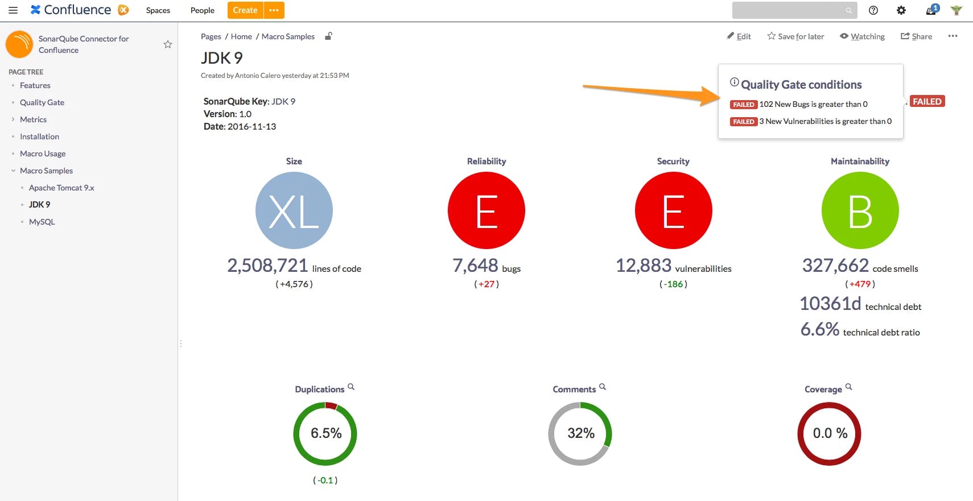This screenshot has width=973, height=501.
Task: Expand the Metrics tree item
Action: pos(13,119)
